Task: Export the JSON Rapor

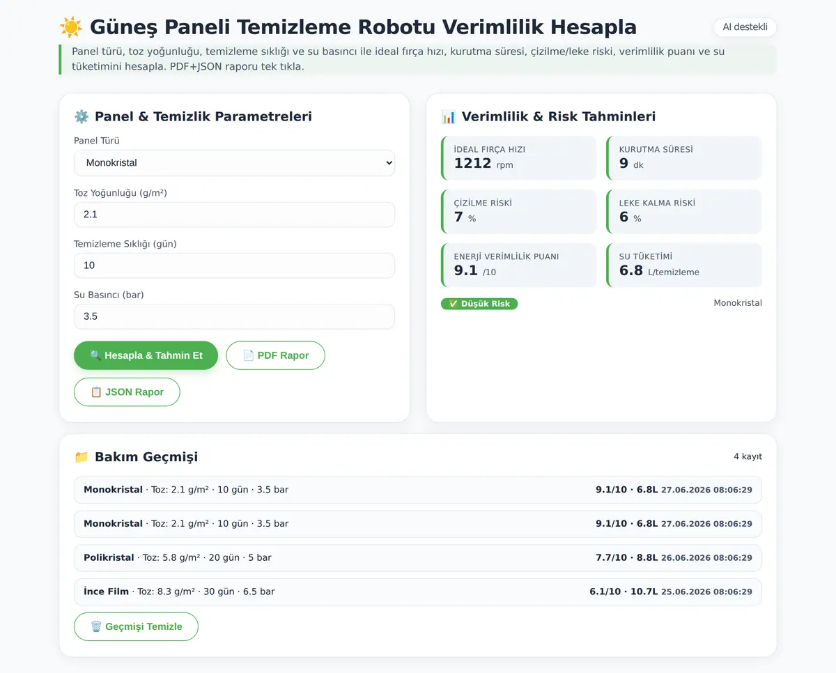Action: click(x=127, y=392)
